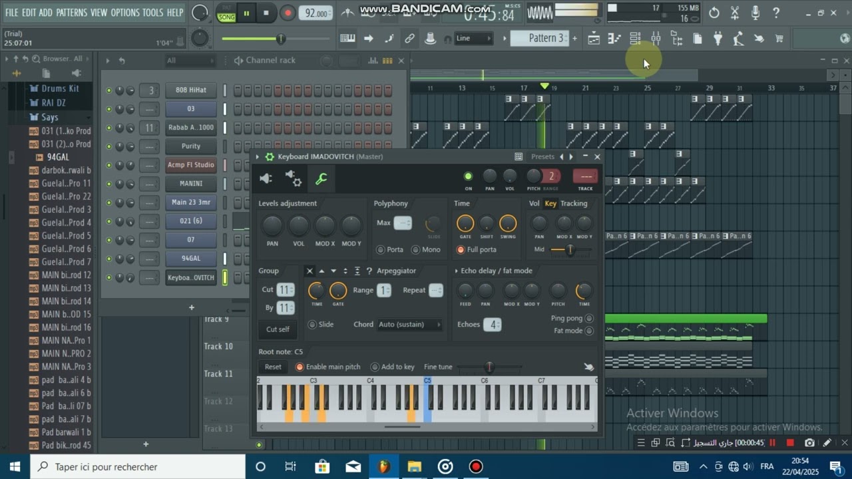Open the Presets menu
This screenshot has width=852, height=479.
[x=542, y=157]
